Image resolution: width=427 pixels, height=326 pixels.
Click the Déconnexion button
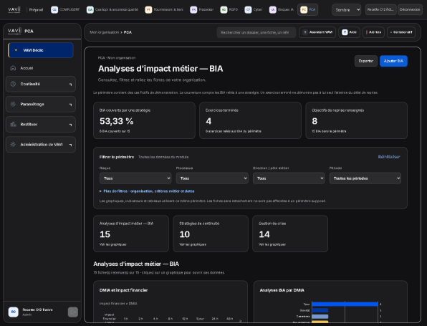click(x=410, y=9)
